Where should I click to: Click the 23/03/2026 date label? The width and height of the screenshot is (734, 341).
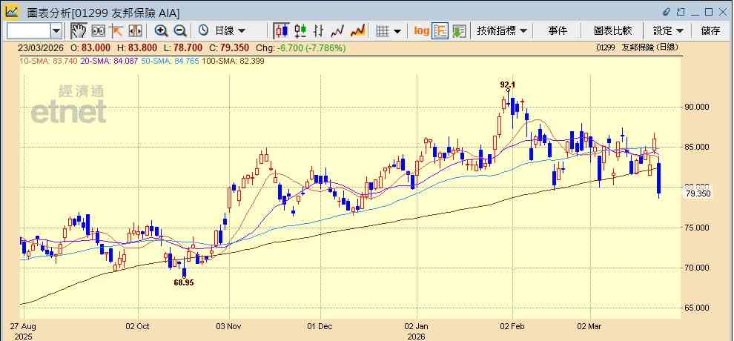(40, 47)
